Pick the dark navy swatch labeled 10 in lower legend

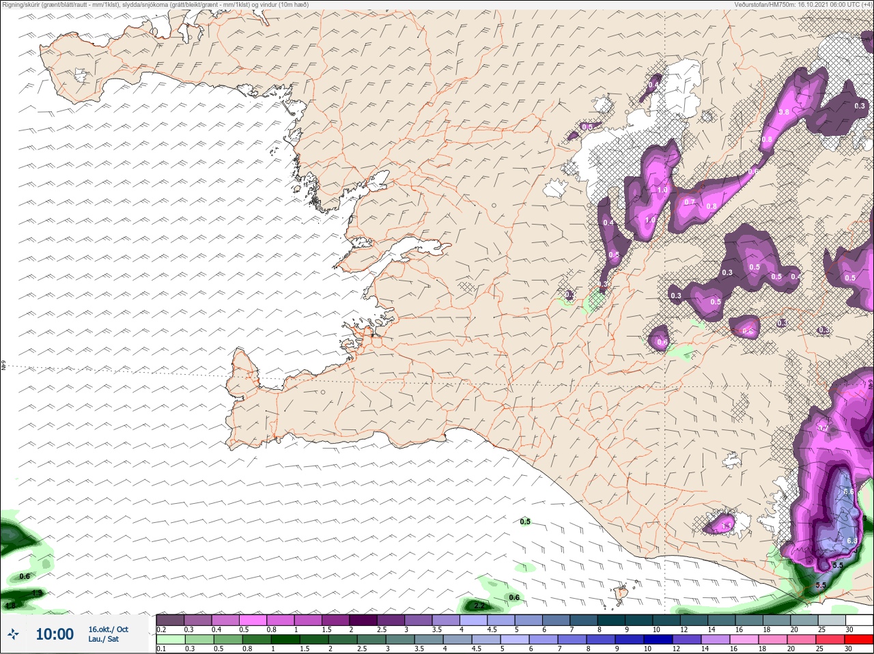[x=659, y=639]
